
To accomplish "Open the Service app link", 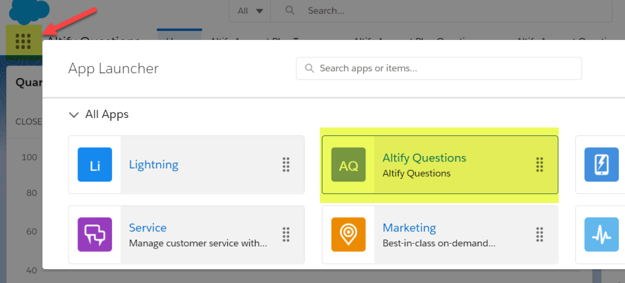I will point(148,228).
